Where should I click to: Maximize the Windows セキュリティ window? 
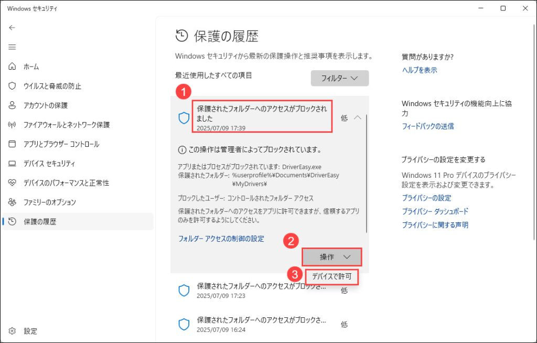click(x=503, y=8)
